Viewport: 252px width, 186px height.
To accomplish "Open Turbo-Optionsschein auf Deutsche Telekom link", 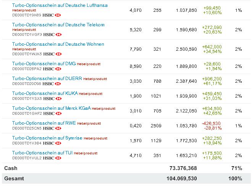I will tap(58, 25).
